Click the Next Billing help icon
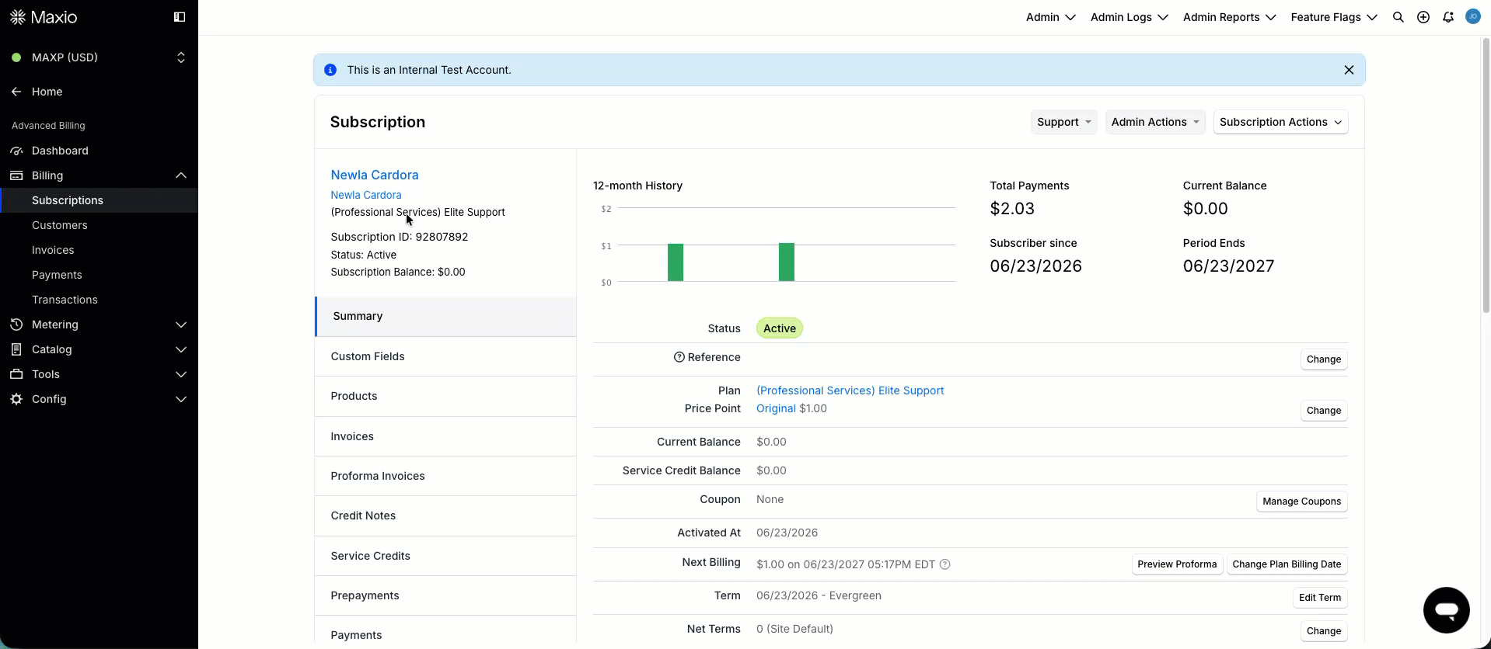Viewport: 1491px width, 649px height. pyautogui.click(x=945, y=564)
